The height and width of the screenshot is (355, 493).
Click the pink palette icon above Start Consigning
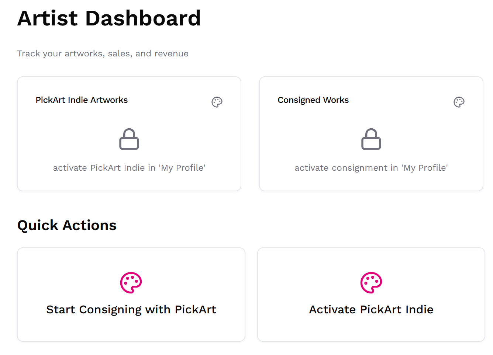click(131, 283)
